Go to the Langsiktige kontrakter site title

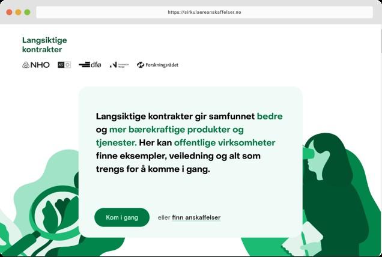[x=44, y=45]
